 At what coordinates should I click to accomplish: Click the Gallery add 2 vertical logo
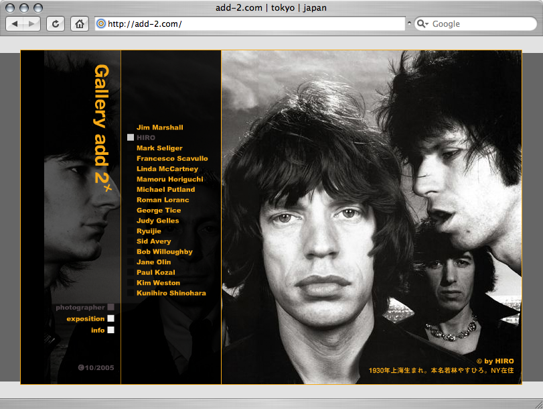[102, 128]
